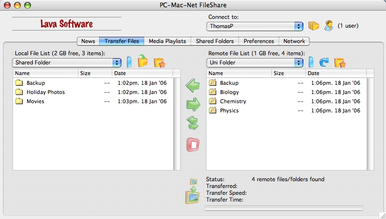This screenshot has height=219, width=386.
Task: Click the picture upload status icon
Action: point(193,191)
